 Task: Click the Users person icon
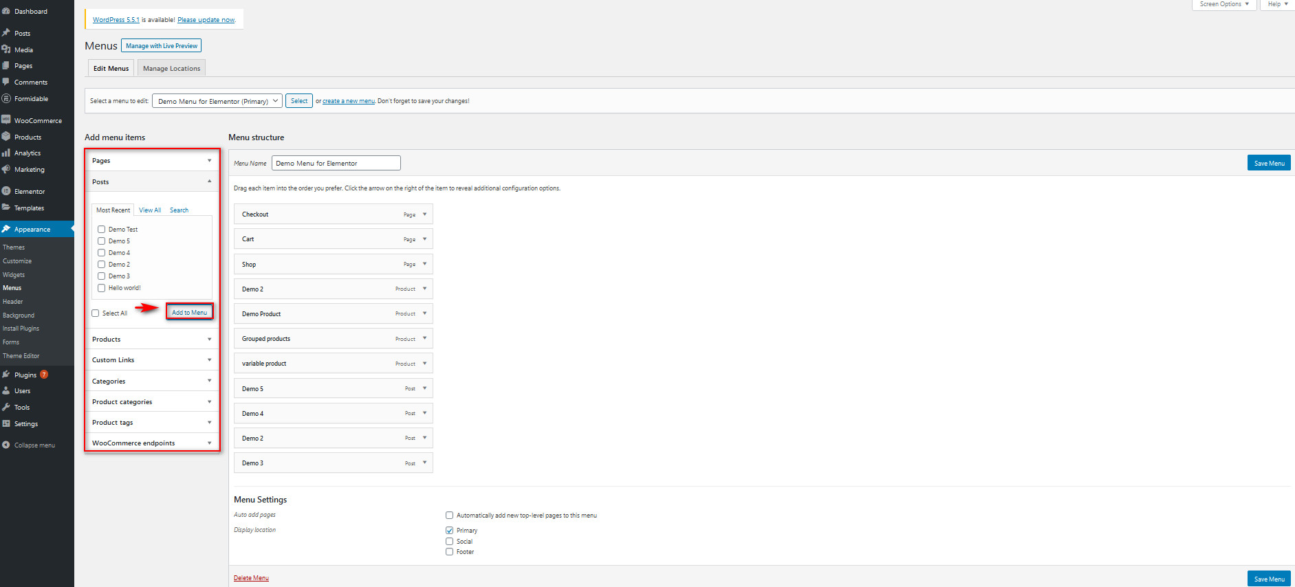(x=6, y=390)
